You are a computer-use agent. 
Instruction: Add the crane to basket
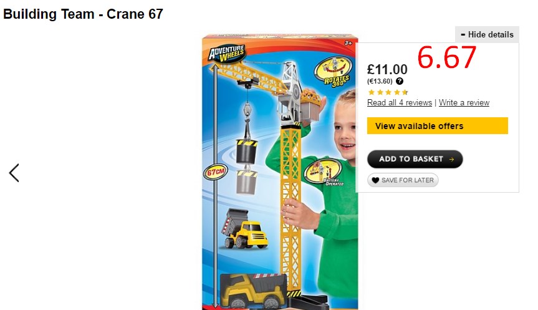[415, 159]
